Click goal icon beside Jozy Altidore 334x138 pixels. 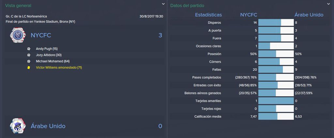pyautogui.click(x=29, y=55)
